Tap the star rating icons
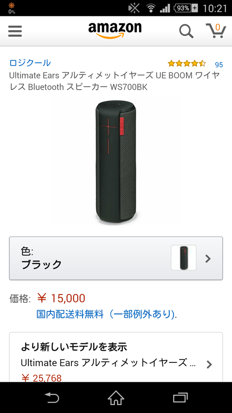 point(187,64)
